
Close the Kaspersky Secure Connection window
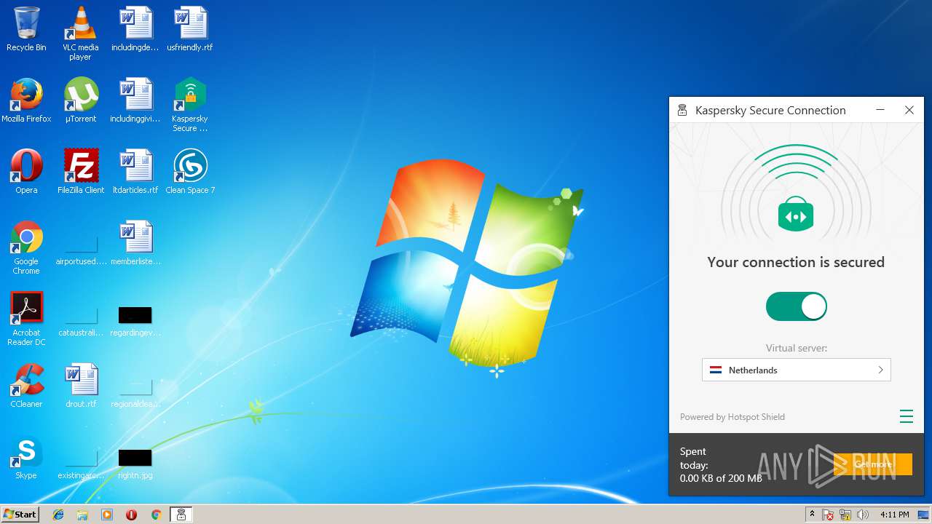pos(909,110)
